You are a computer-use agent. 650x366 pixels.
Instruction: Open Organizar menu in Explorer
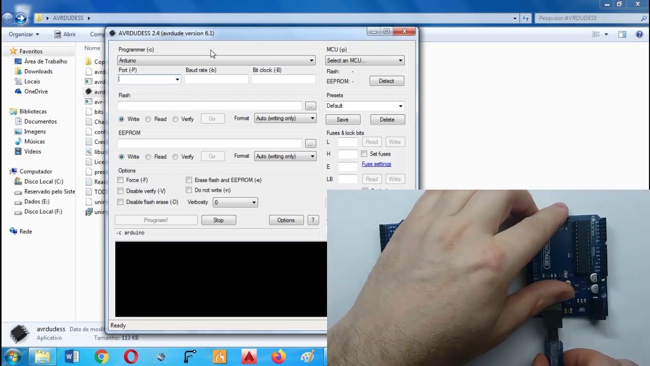(24, 34)
